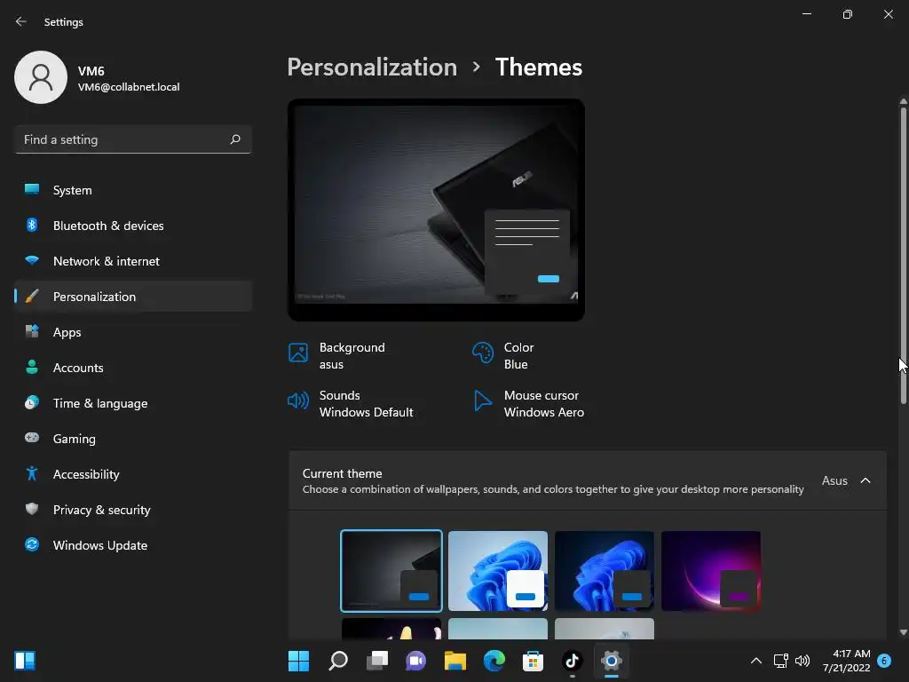Click the network tray icon

pyautogui.click(x=780, y=661)
